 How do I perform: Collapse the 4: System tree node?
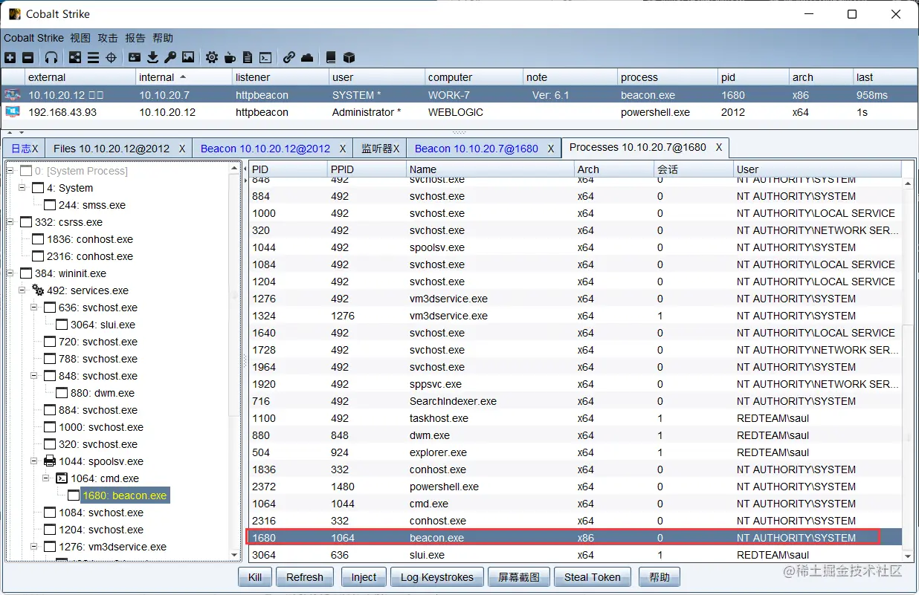22,188
